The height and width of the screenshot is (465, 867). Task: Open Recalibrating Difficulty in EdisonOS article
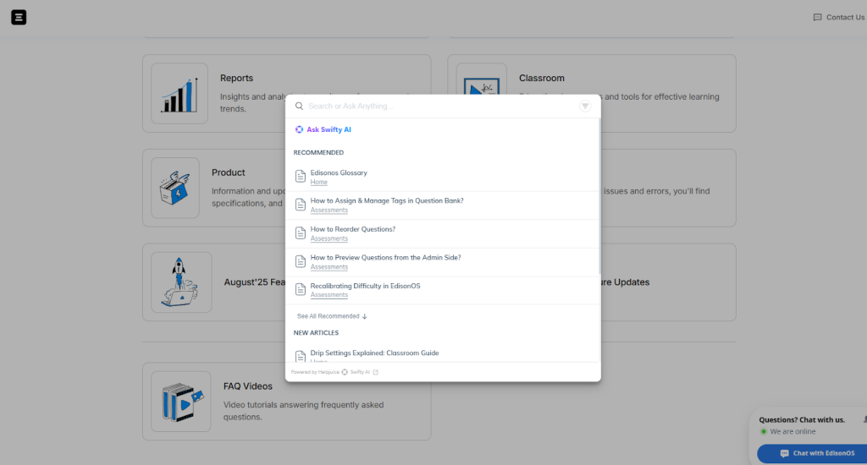pyautogui.click(x=365, y=286)
